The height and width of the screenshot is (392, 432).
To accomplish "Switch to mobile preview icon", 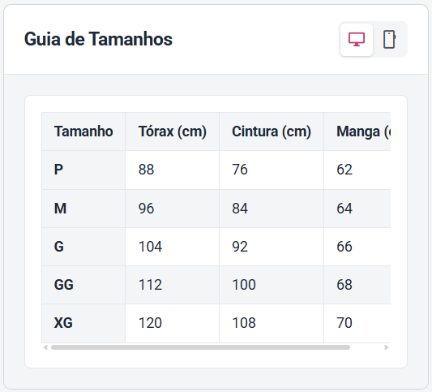I will tap(389, 40).
